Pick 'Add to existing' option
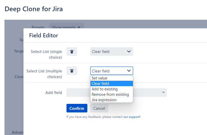 pos(112,89)
